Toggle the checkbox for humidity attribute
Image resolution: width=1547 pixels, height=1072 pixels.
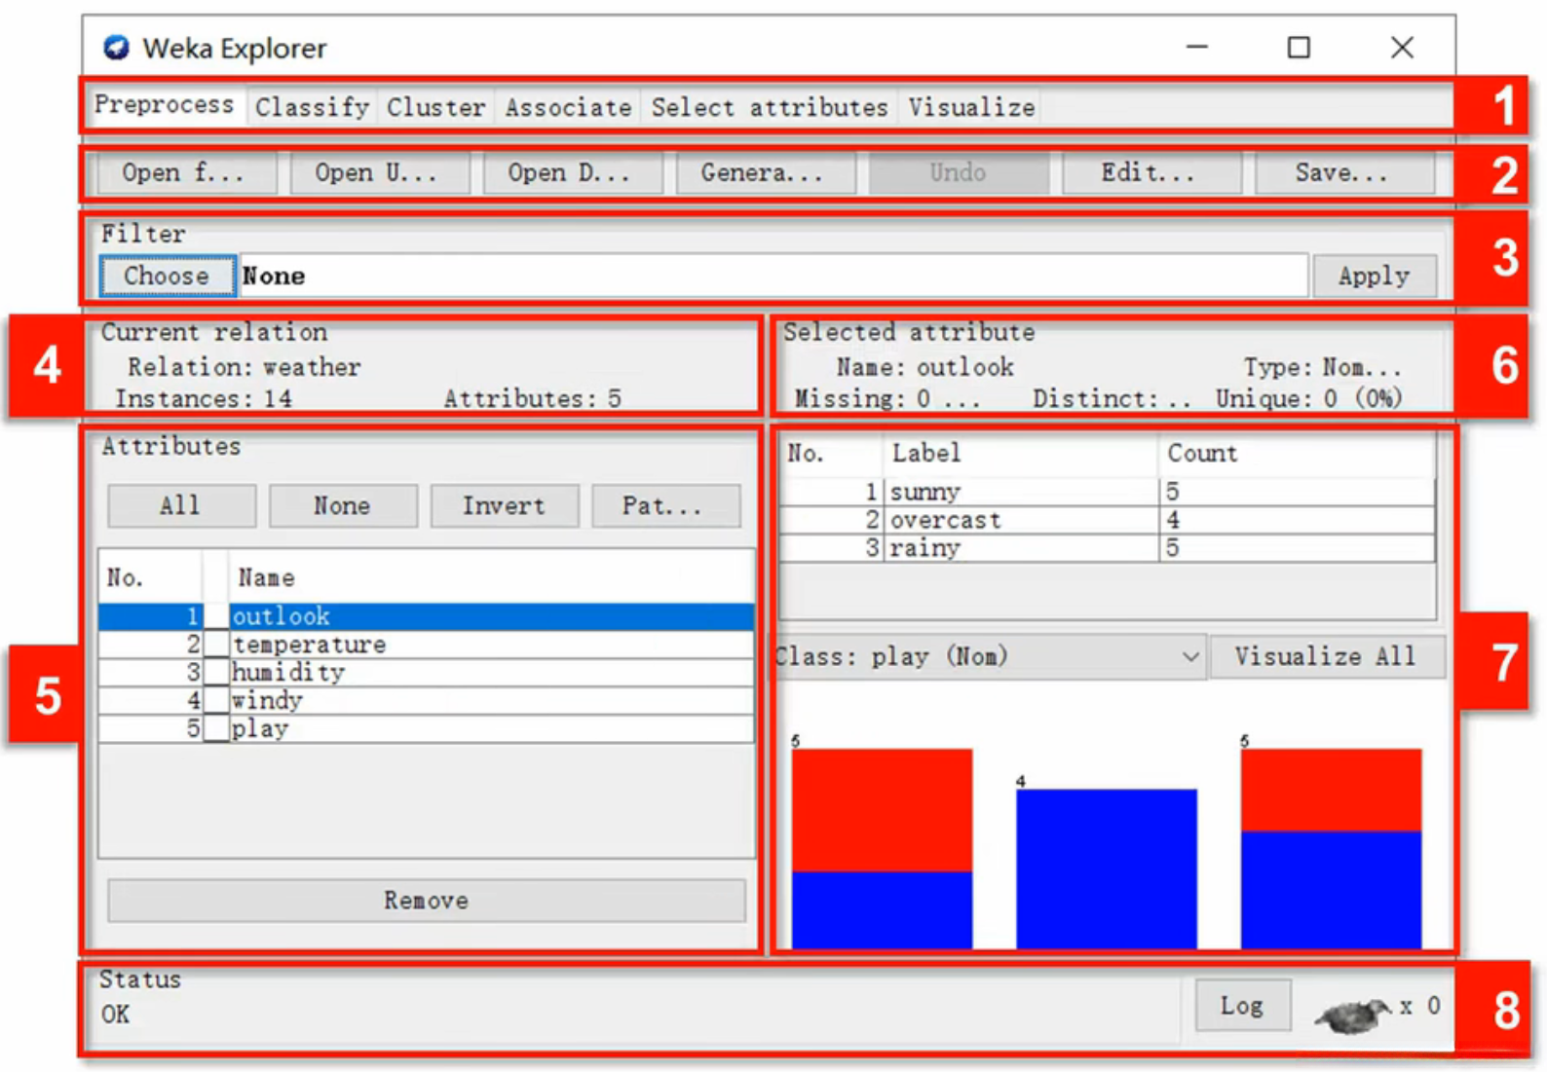216,673
